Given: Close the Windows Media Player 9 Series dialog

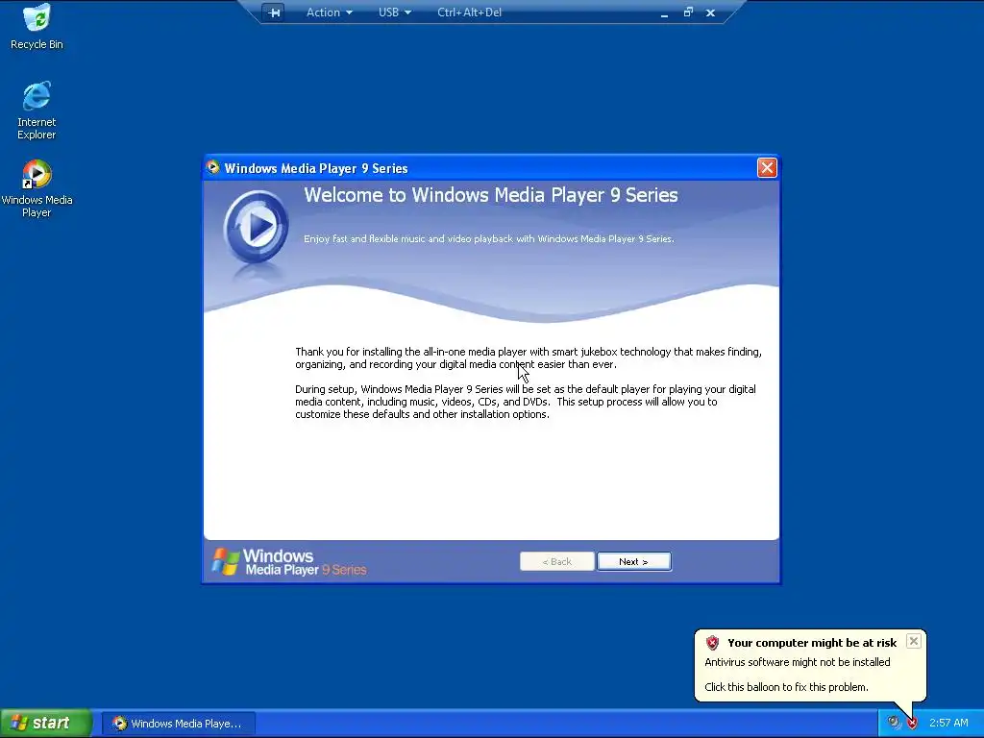Looking at the screenshot, I should (767, 167).
